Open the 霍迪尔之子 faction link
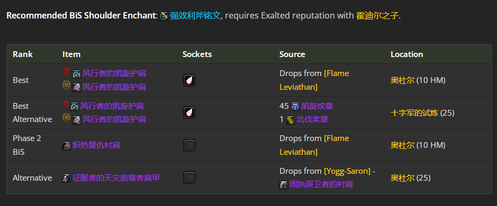The width and height of the screenshot is (497, 206). click(377, 15)
